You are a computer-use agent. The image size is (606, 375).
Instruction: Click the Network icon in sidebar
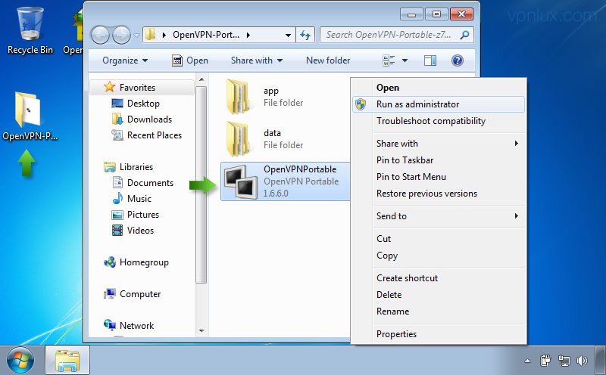110,326
